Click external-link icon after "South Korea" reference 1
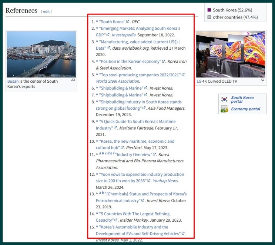 (x=127, y=21)
